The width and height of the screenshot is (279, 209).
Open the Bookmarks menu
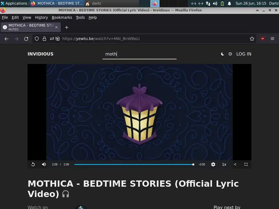click(x=62, y=17)
